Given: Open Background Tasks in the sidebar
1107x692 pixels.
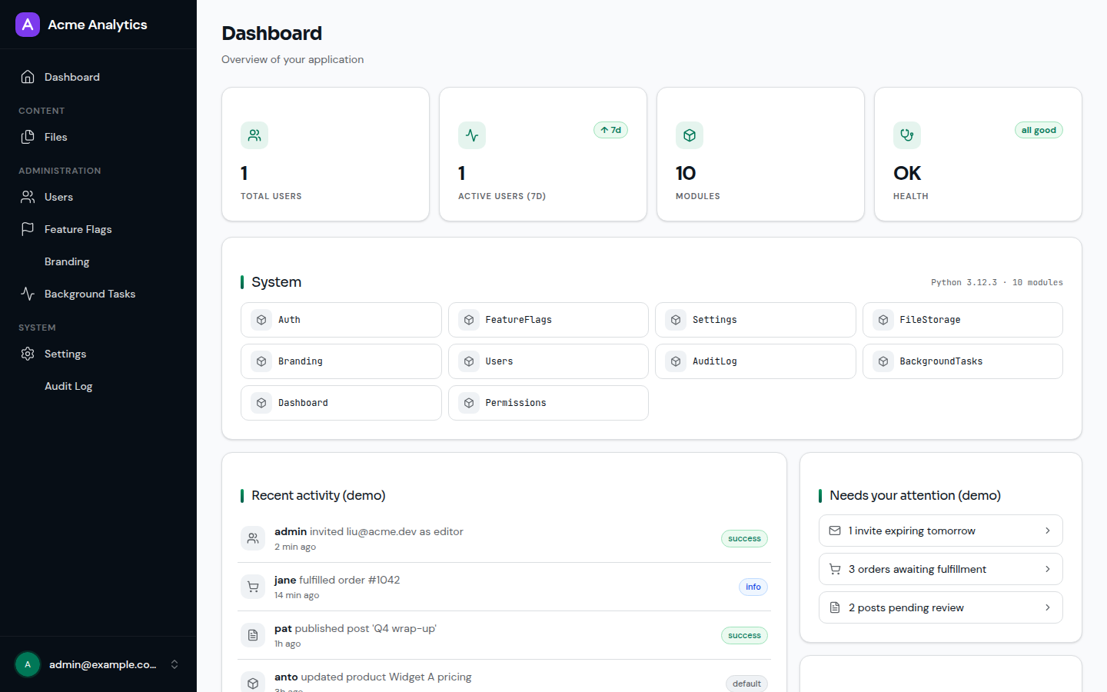Looking at the screenshot, I should click(x=98, y=294).
